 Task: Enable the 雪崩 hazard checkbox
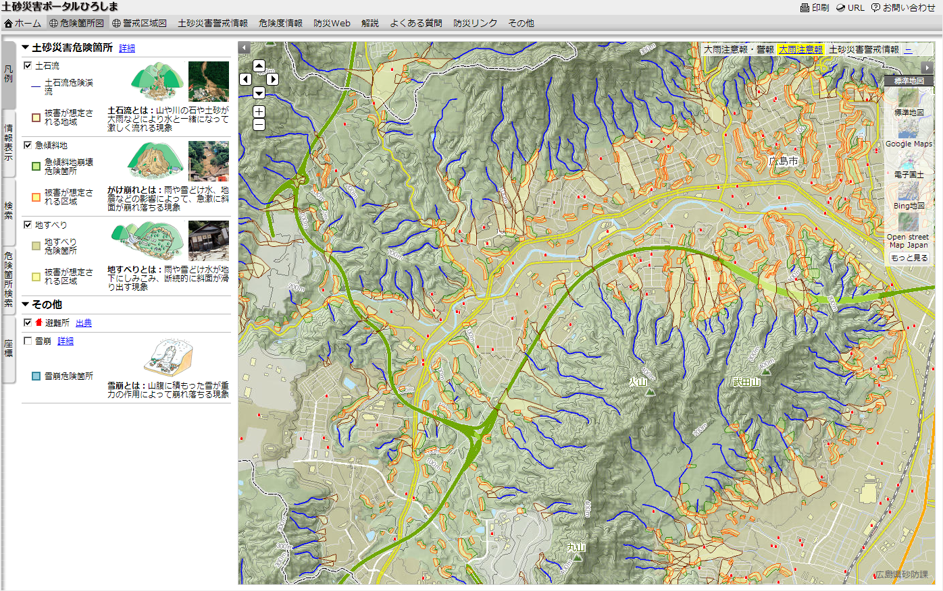pyautogui.click(x=27, y=341)
